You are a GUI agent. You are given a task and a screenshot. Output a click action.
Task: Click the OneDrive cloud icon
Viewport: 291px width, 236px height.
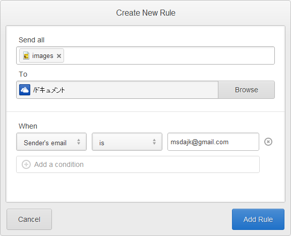click(x=25, y=90)
